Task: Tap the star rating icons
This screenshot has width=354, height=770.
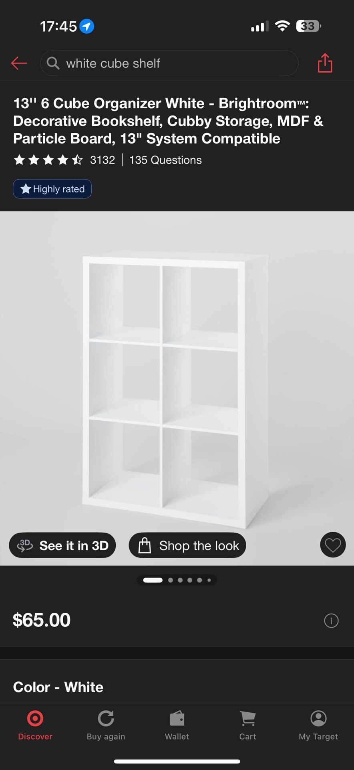Action: (48, 160)
